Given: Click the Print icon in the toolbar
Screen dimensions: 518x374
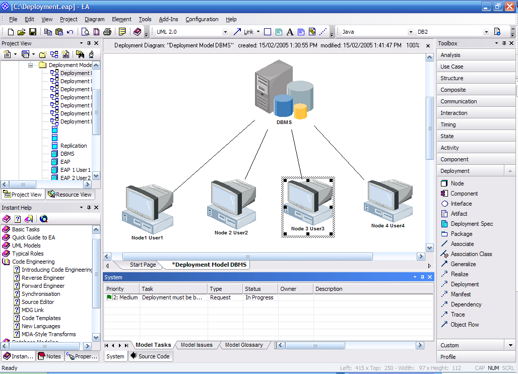Looking at the screenshot, I should [107, 32].
